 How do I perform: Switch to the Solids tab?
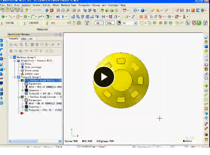(23, 39)
